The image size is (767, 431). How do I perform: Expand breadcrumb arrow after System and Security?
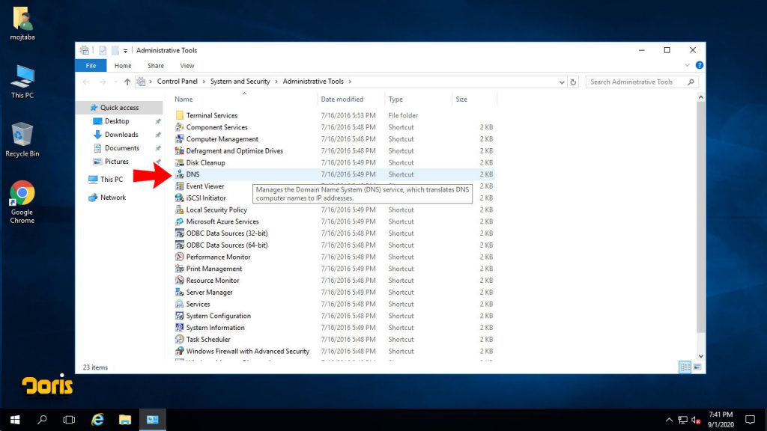click(276, 82)
